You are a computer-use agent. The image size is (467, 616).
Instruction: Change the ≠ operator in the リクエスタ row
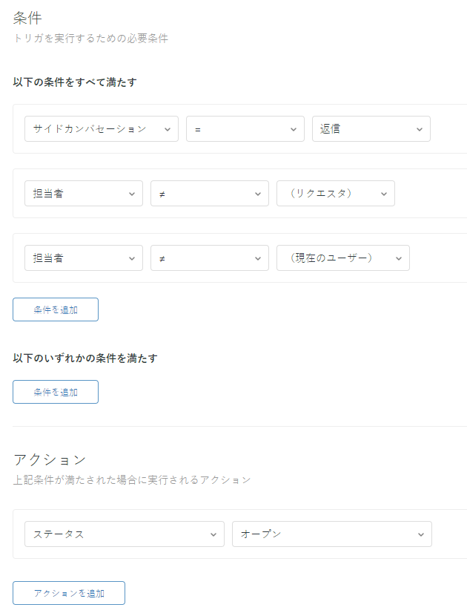tap(209, 193)
